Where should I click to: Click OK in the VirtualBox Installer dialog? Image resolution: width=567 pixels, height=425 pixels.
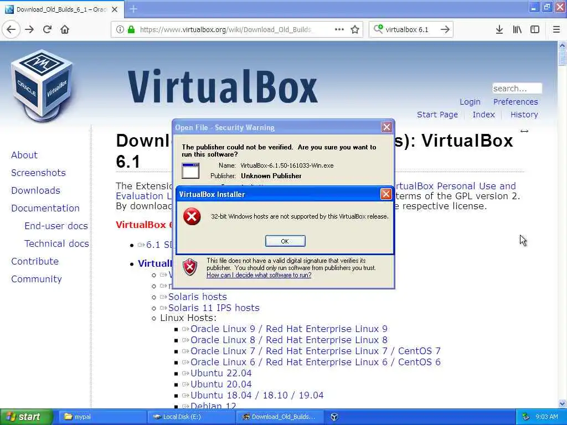[285, 241]
